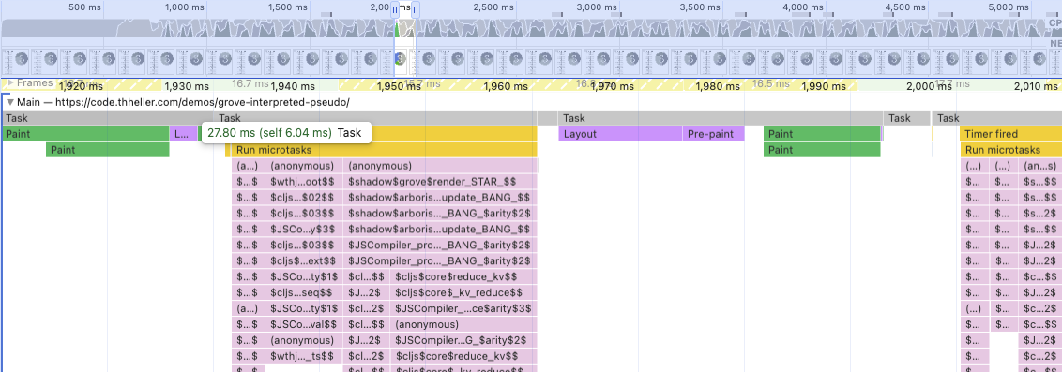The width and height of the screenshot is (1062, 372).
Task: Select $shadow$grove$render_STAR_$$ flame entry
Action: 440,182
